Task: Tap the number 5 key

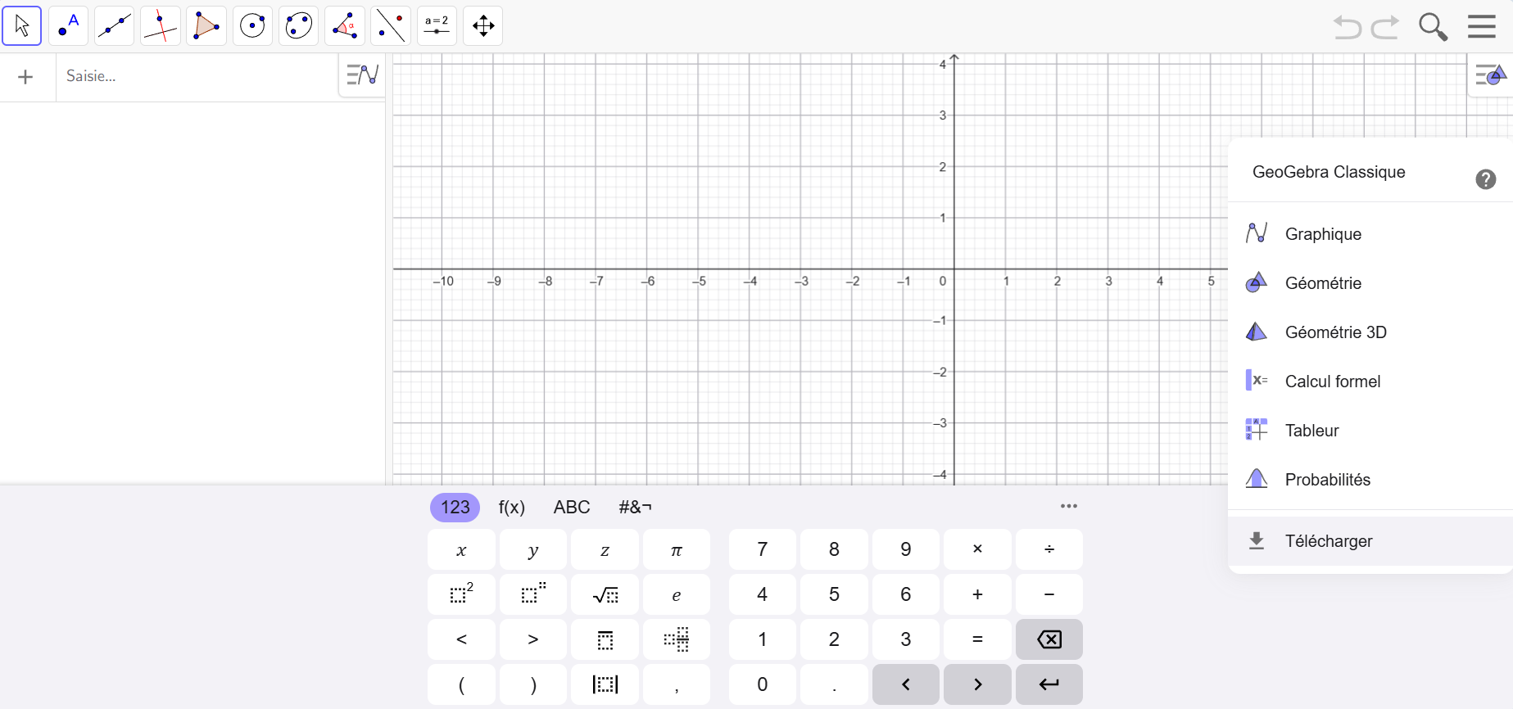Action: [x=834, y=594]
